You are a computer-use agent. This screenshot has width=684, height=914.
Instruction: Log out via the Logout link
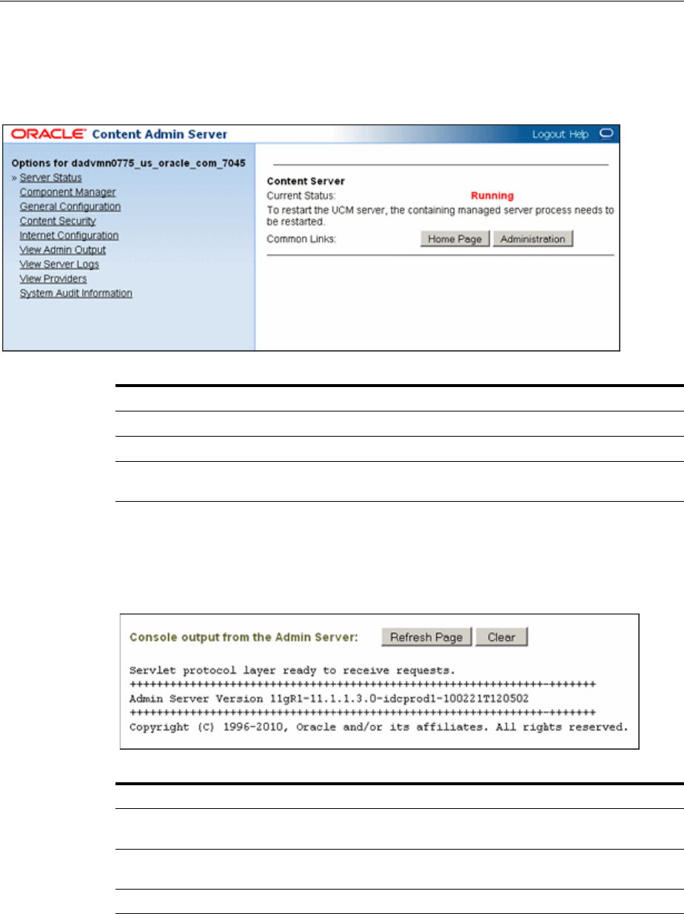[x=549, y=135]
